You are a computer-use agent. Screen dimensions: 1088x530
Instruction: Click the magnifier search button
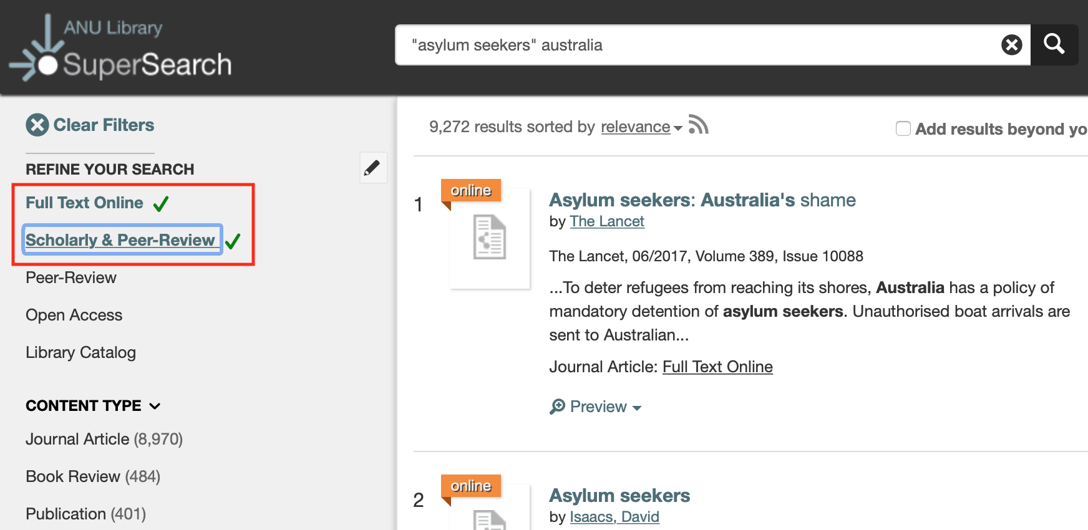(x=1054, y=44)
